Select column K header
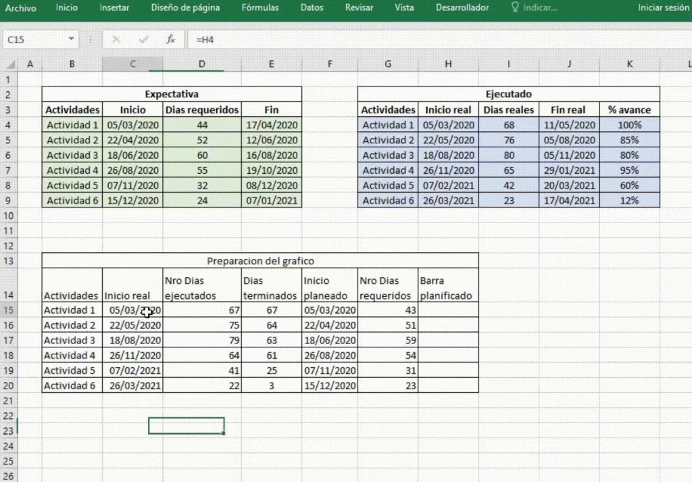This screenshot has width=692, height=482. pyautogui.click(x=629, y=64)
